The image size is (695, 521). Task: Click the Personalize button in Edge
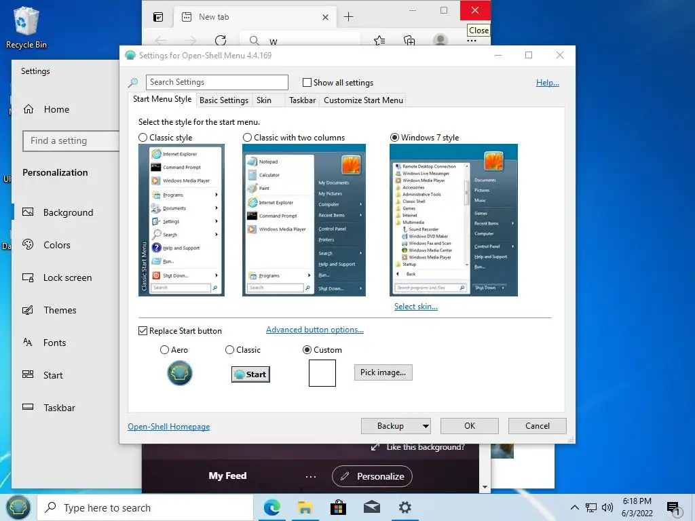pyautogui.click(x=372, y=476)
